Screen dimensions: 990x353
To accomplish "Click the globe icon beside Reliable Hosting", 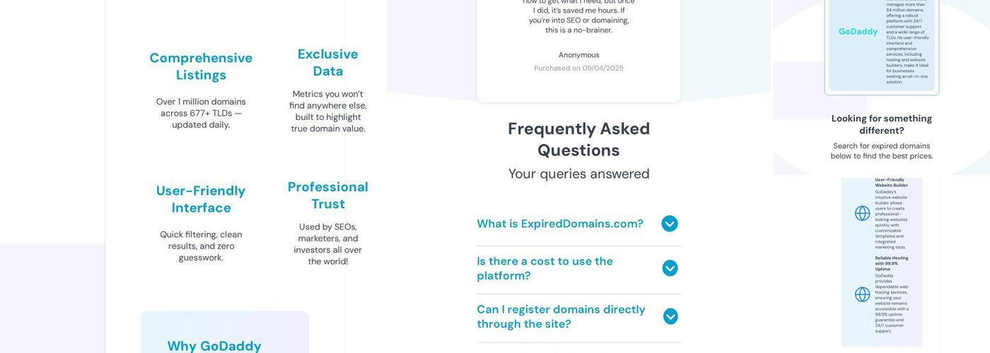I will click(862, 294).
